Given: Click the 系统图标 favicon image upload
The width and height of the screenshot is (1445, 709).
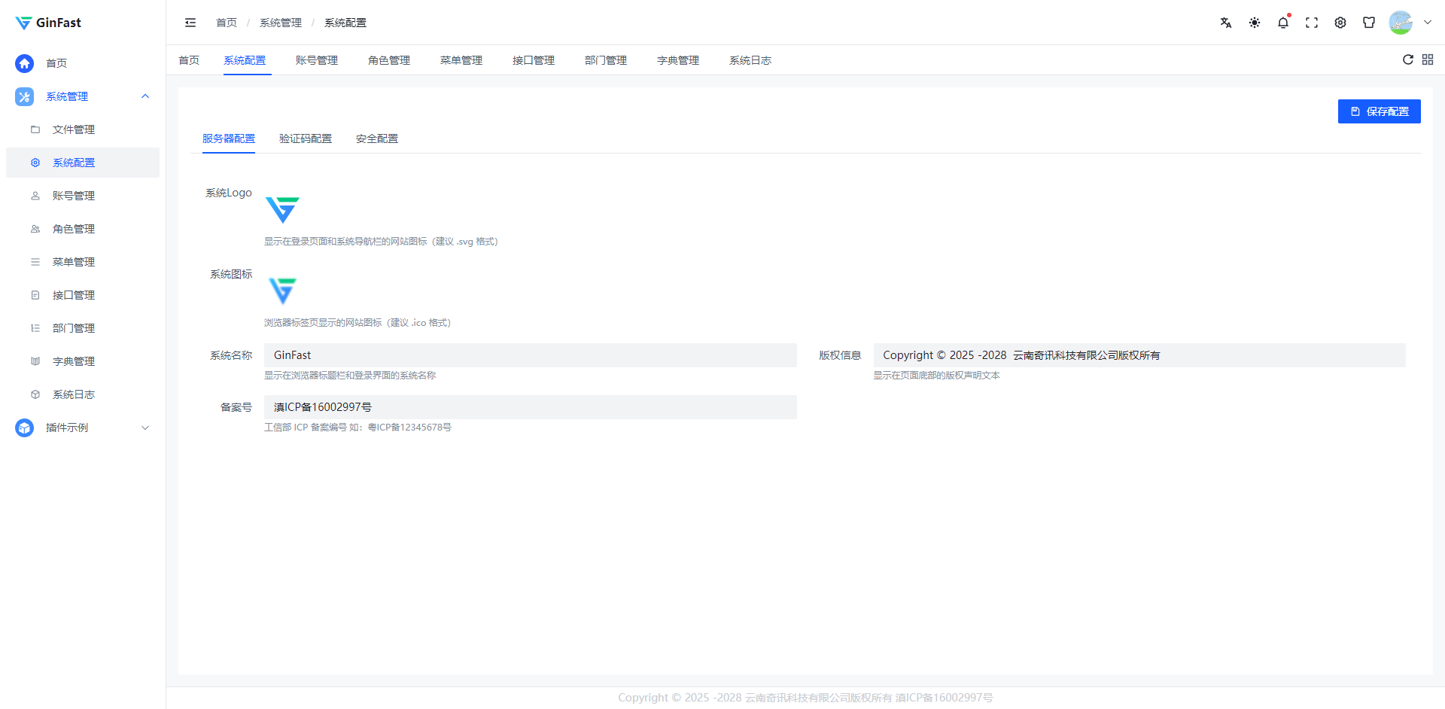Looking at the screenshot, I should [283, 291].
